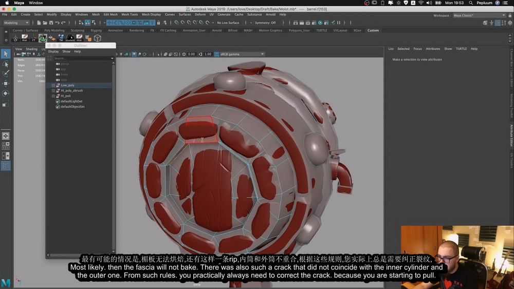Toggle Select by Component Type mode
This screenshot has width=514, height=289.
coord(94,23)
